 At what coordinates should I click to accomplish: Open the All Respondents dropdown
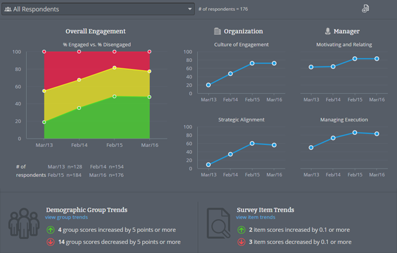coord(98,9)
